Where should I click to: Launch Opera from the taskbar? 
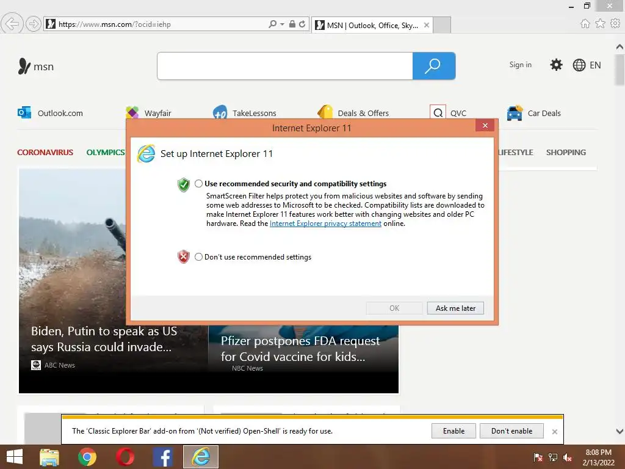(125, 457)
